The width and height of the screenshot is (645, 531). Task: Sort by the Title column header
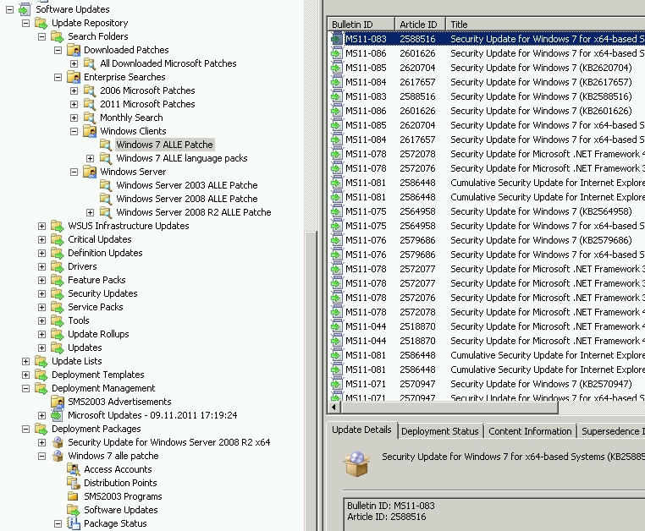pyautogui.click(x=545, y=25)
